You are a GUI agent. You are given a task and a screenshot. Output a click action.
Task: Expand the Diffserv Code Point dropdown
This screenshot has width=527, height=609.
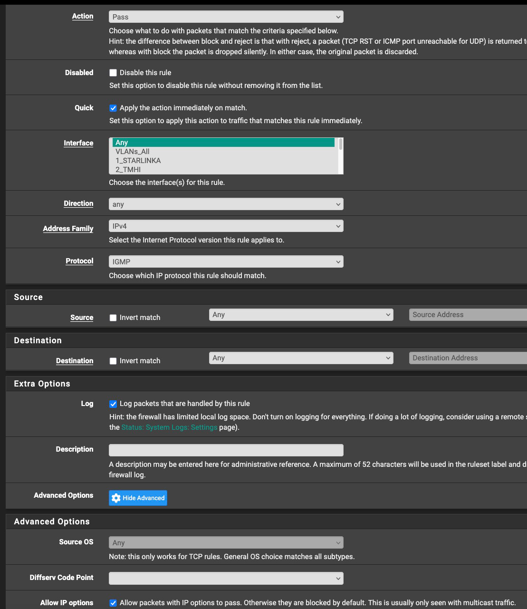point(226,578)
